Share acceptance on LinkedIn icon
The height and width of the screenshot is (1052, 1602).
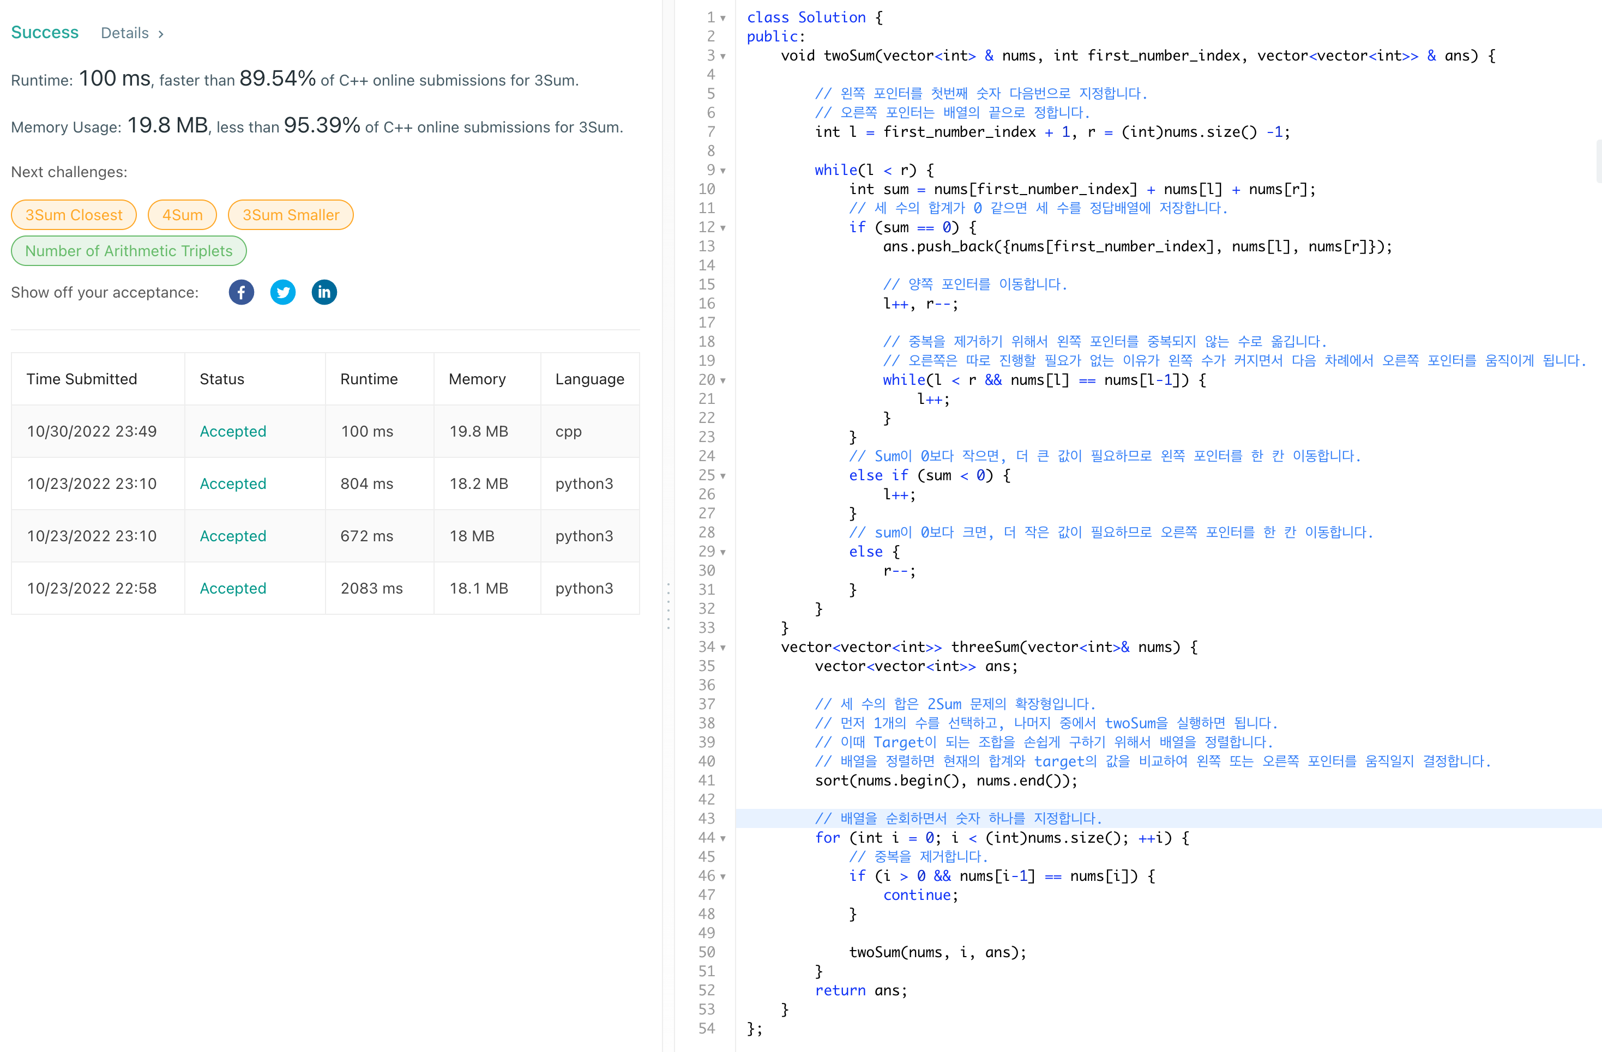coord(324,292)
